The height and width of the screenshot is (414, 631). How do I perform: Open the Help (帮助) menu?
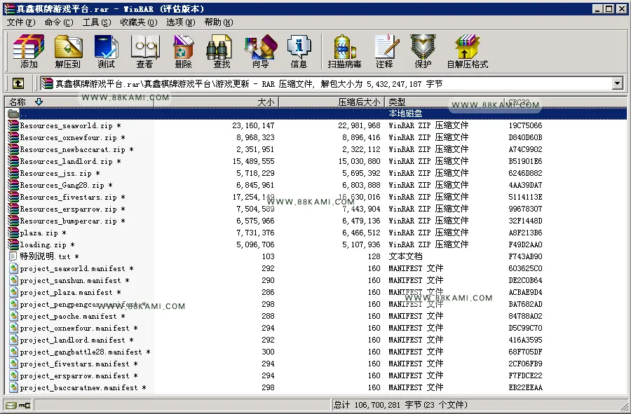point(219,22)
